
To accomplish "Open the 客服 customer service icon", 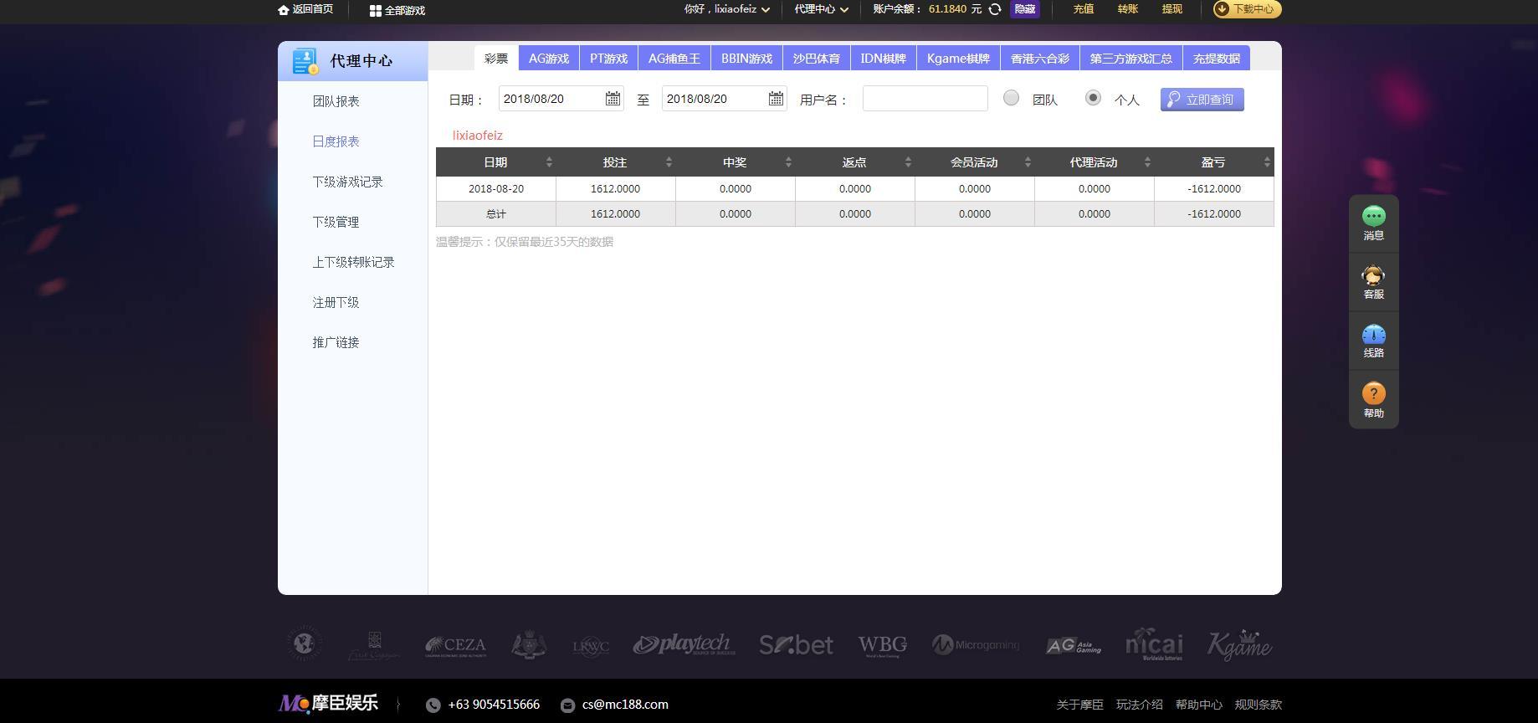I will tap(1374, 275).
